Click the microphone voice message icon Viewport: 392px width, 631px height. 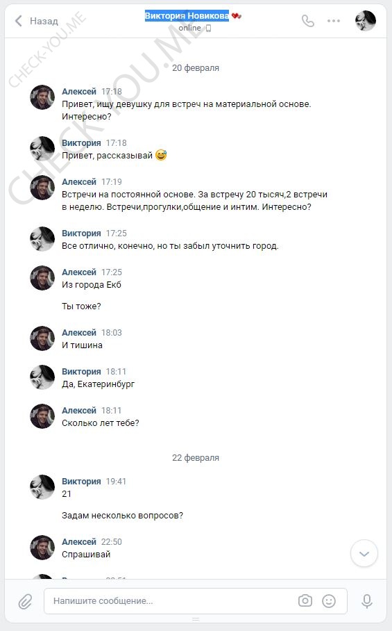click(x=366, y=601)
